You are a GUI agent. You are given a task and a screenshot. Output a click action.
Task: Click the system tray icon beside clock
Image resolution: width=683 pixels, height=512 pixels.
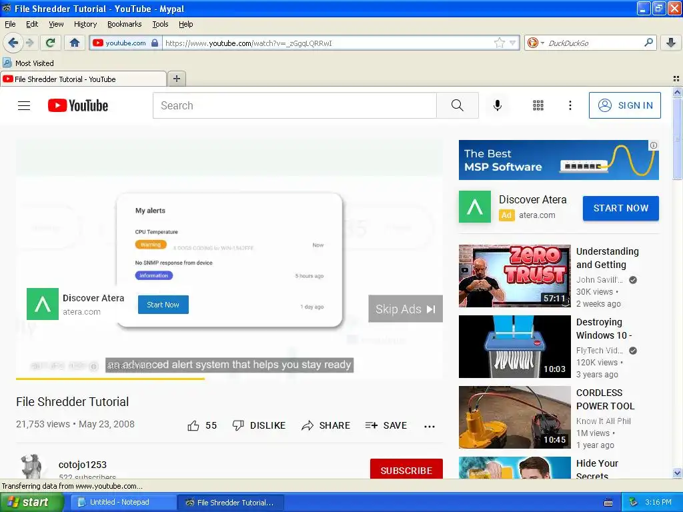(634, 503)
